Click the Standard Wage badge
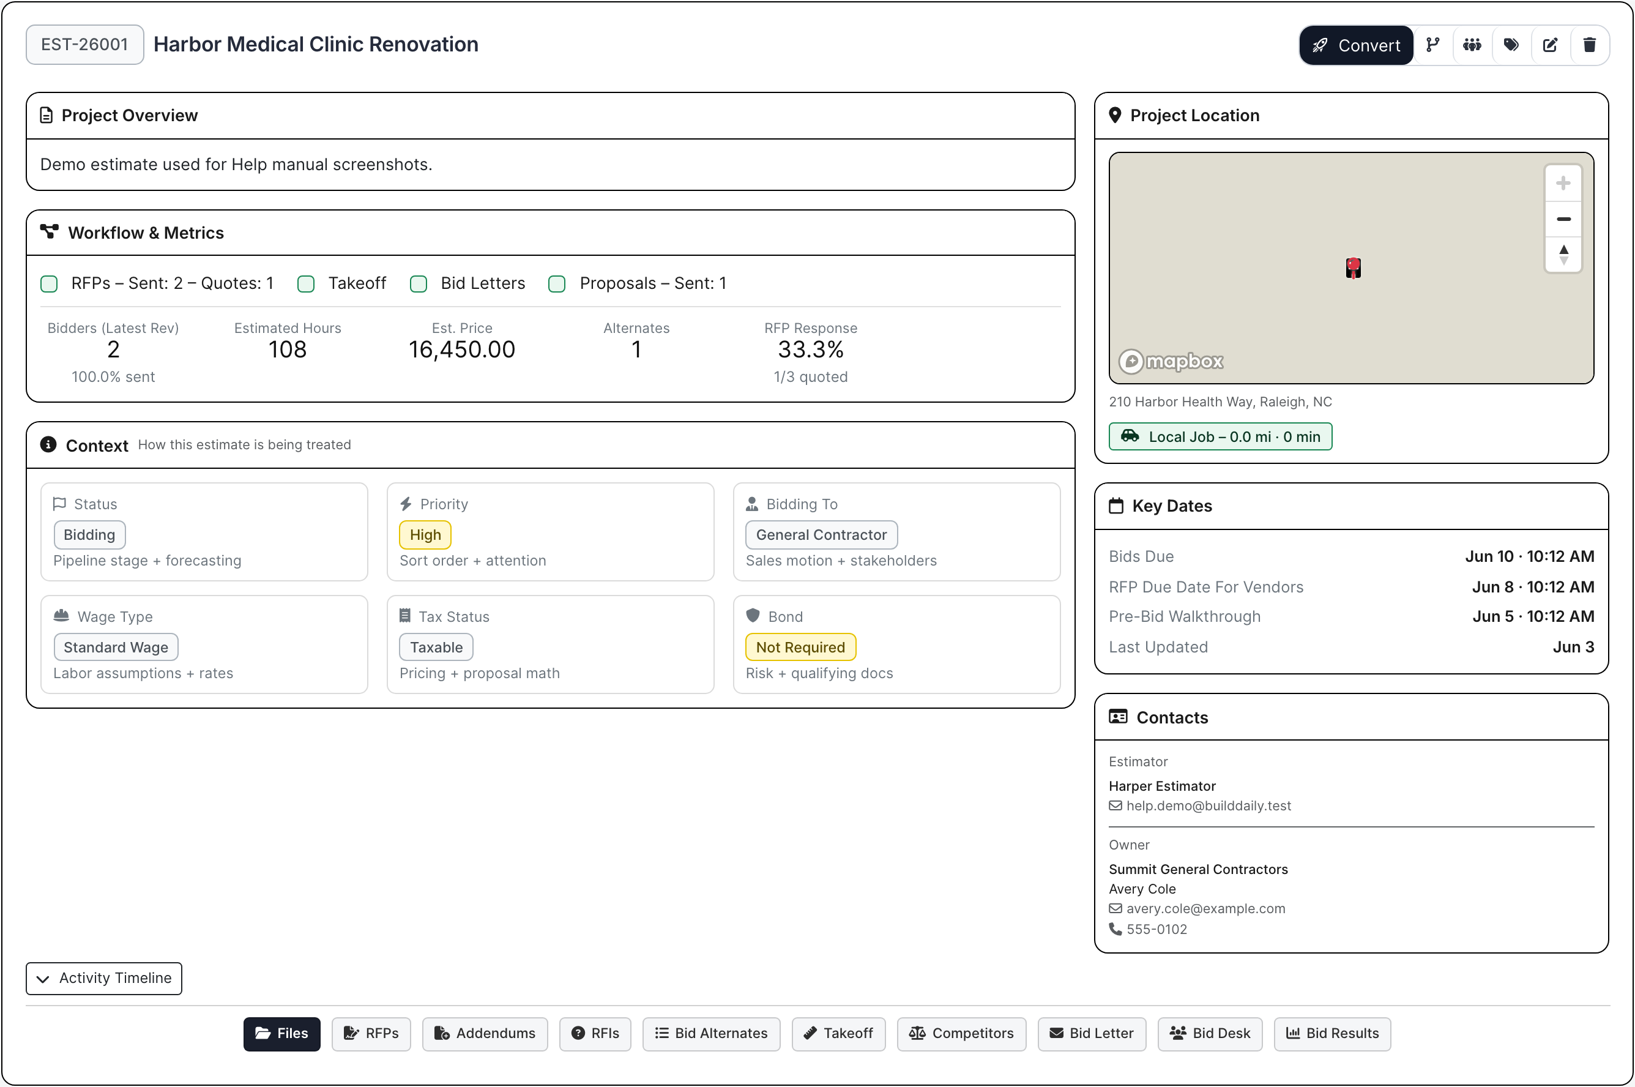 click(116, 647)
